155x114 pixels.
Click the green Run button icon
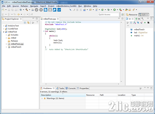[114, 10]
